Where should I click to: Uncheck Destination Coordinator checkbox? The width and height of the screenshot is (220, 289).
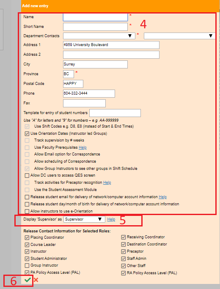124,244
